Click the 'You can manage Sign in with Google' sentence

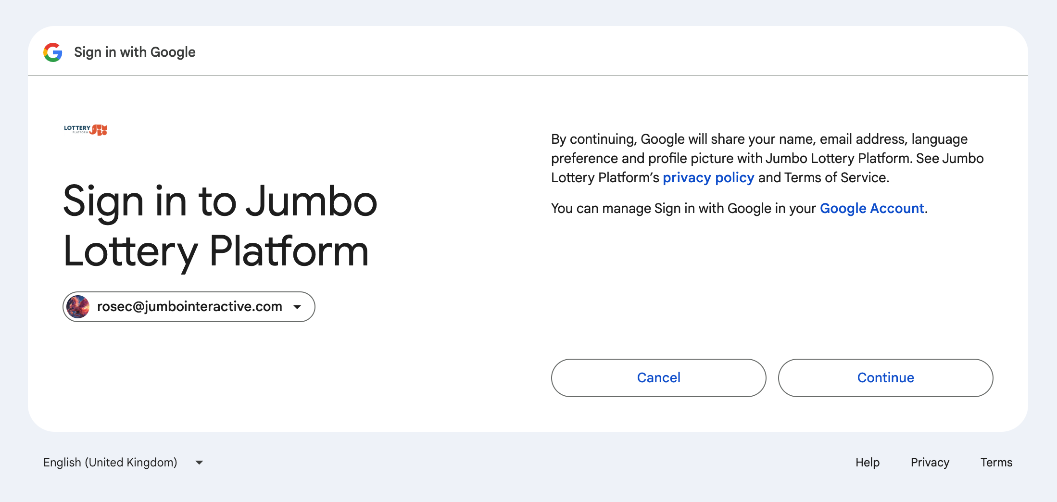point(739,209)
